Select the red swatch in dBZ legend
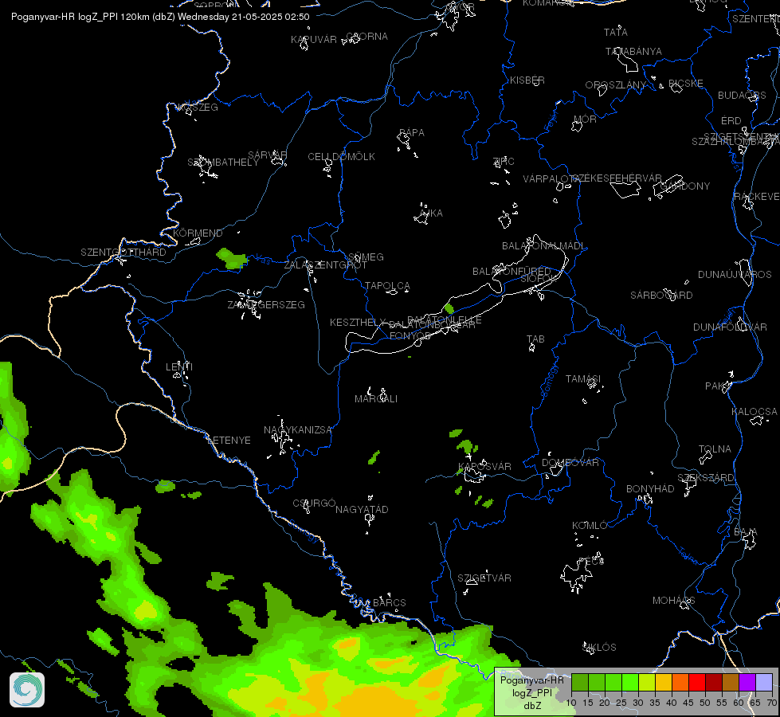This screenshot has width=780, height=717. click(696, 683)
